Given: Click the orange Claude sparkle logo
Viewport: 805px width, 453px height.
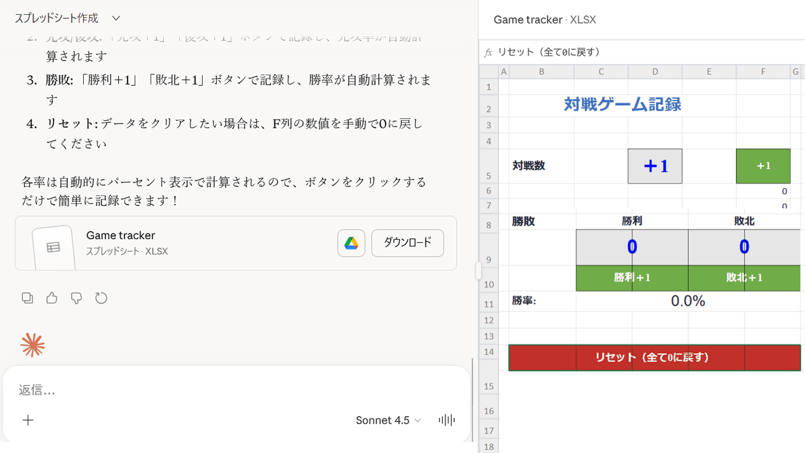Looking at the screenshot, I should 34,345.
